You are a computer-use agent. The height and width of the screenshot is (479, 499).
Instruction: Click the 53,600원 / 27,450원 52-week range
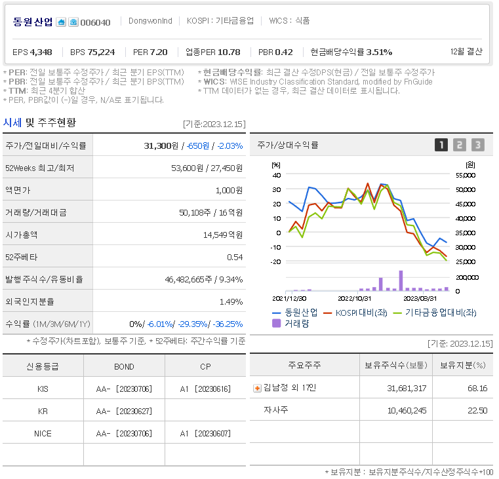pyautogui.click(x=207, y=168)
